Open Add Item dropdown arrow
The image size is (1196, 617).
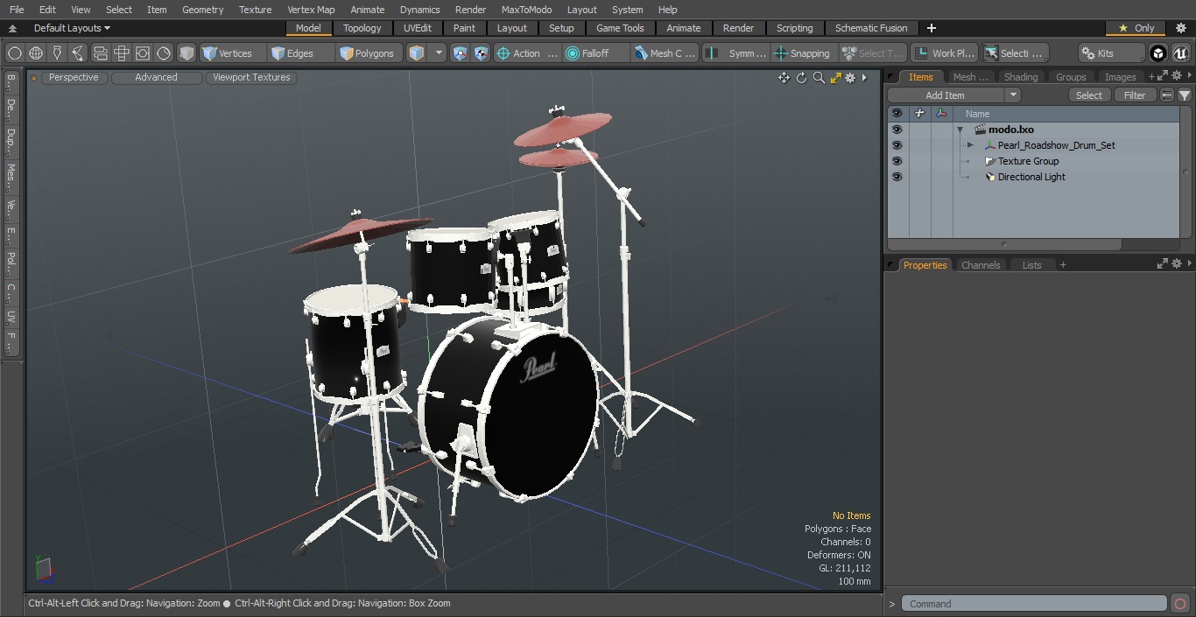[x=1013, y=95]
